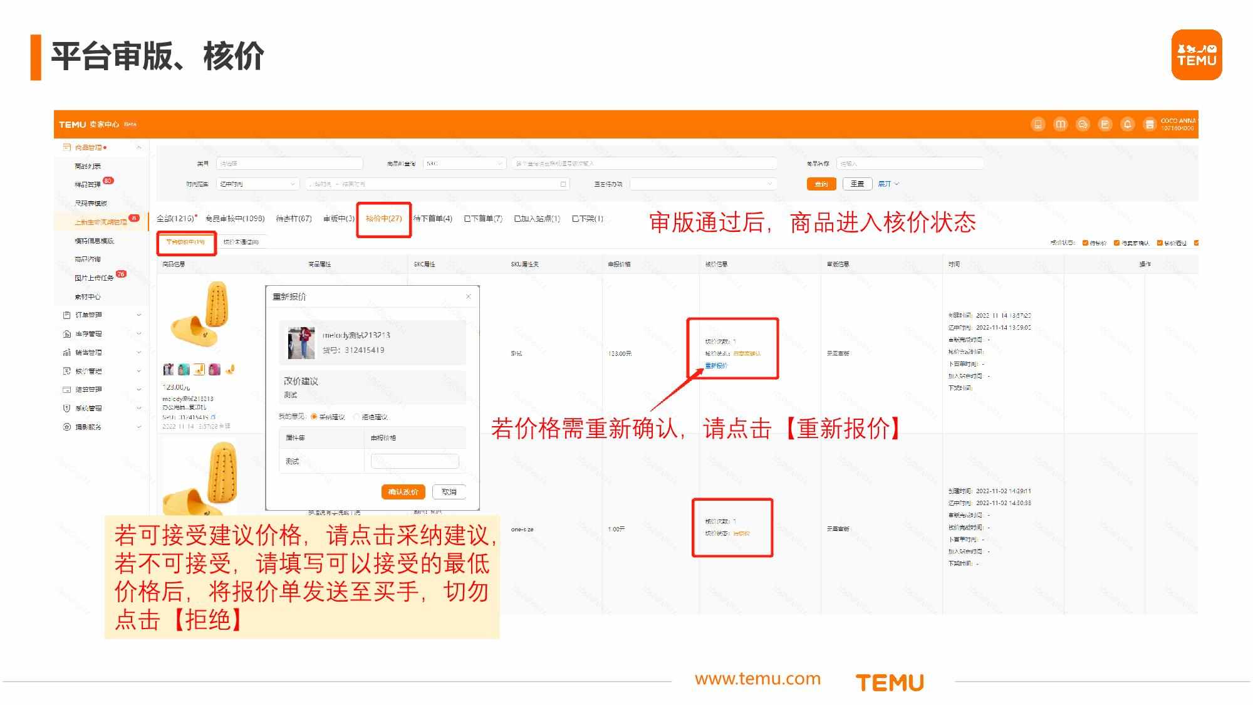
Task: Switch to the 全部(1216) tab
Action: tap(176, 218)
